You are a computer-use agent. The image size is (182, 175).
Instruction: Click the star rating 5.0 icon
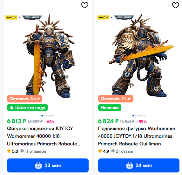9,151
